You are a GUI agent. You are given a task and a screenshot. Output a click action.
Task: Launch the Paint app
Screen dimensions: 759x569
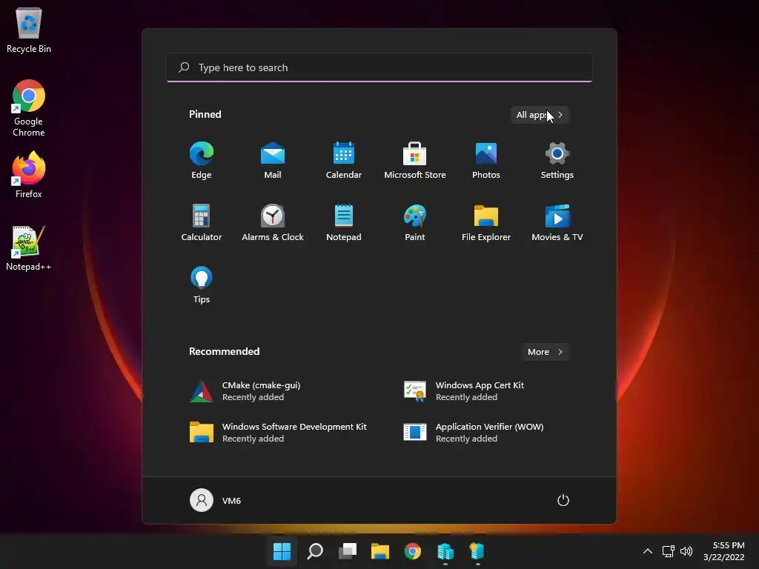pos(415,222)
